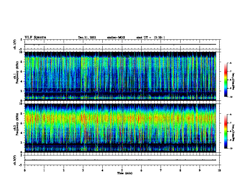This screenshot has height=191, width=247.
Task: Click inside the ch.2 spectrogram panel
Action: [120, 128]
